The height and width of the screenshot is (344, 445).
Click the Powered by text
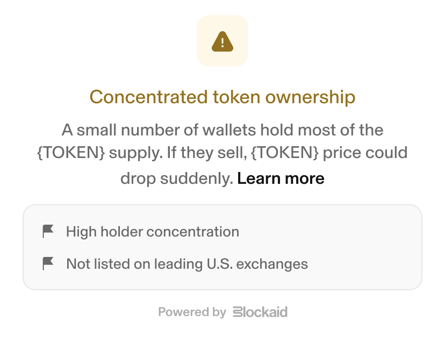point(192,312)
